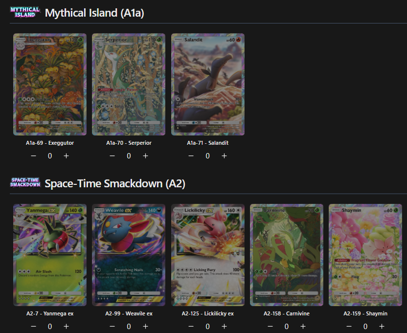Decrease the Exeggutor A1a-69 card count
This screenshot has width=407, height=333.
[33, 155]
